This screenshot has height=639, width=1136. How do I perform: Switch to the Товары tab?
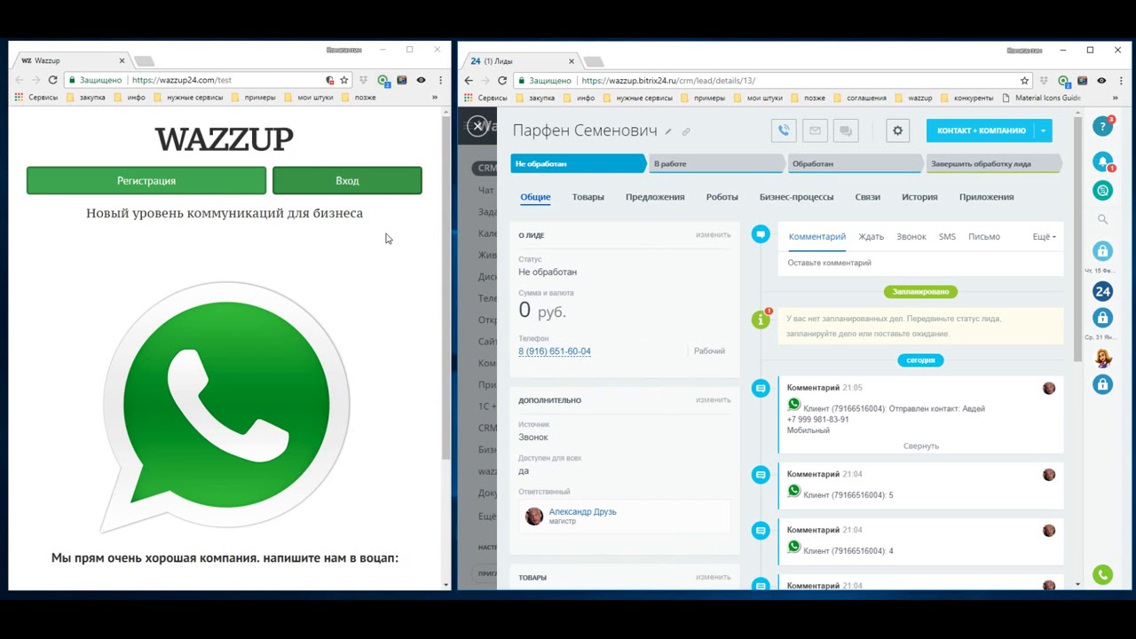(588, 197)
